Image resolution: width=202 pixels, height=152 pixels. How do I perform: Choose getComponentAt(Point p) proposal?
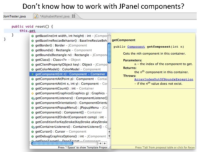coord(68,79)
